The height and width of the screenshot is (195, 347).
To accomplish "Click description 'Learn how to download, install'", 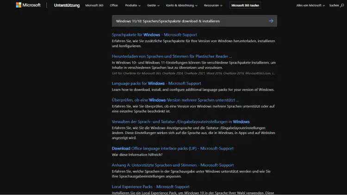I will pos(193,90).
